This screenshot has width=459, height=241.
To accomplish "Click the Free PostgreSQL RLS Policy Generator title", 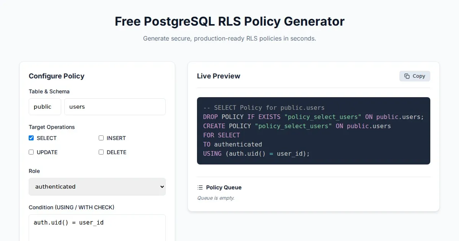I will (x=229, y=21).
